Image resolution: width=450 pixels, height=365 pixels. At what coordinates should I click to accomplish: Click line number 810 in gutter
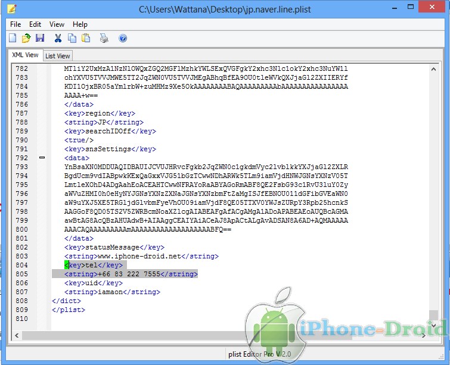pyautogui.click(x=22, y=319)
